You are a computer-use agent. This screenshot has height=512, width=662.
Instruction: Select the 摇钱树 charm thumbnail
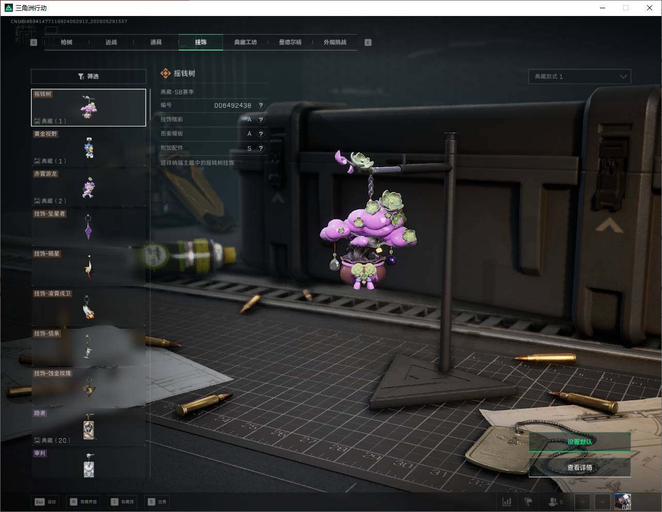(x=88, y=107)
